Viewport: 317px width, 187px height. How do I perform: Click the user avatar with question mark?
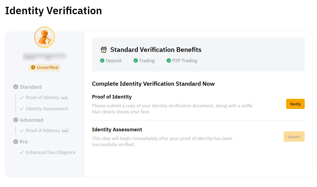(x=44, y=37)
